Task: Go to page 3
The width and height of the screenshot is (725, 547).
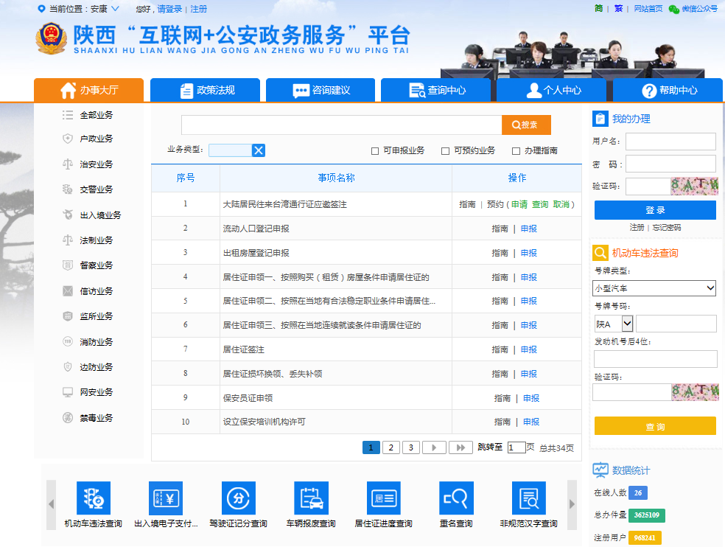Action: [x=411, y=447]
